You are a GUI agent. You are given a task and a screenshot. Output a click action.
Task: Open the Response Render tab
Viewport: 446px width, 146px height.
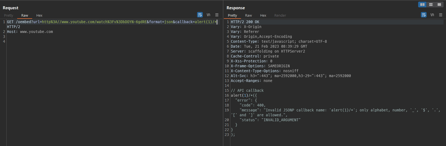tap(280, 16)
